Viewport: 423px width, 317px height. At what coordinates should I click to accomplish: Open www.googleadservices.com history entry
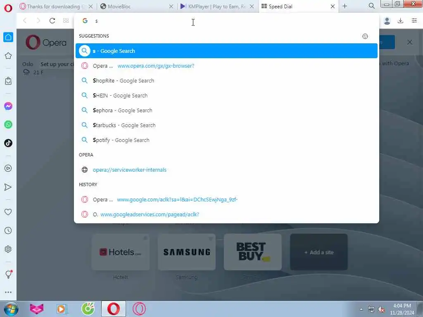(226, 214)
